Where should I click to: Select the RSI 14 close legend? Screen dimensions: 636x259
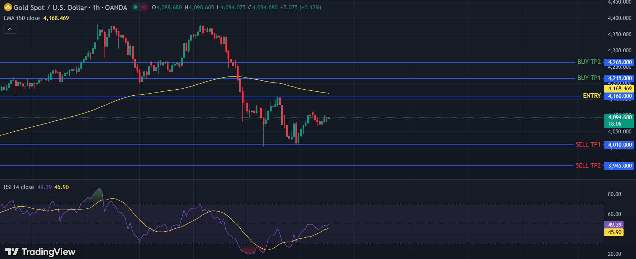[x=19, y=187]
